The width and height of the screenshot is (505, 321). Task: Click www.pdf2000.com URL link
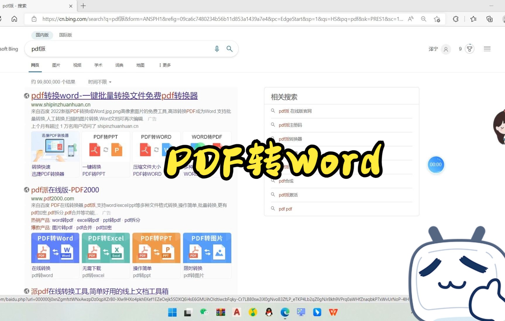(x=52, y=198)
